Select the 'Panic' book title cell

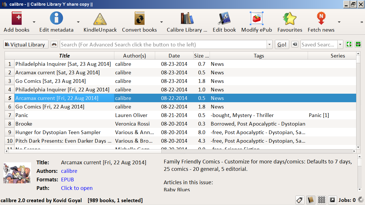pyautogui.click(x=64, y=115)
